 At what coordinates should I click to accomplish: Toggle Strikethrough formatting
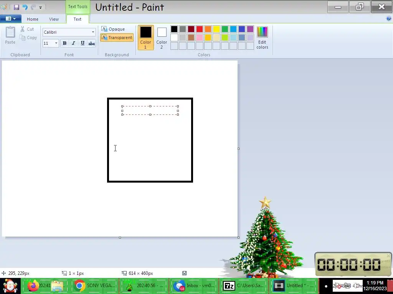click(92, 43)
